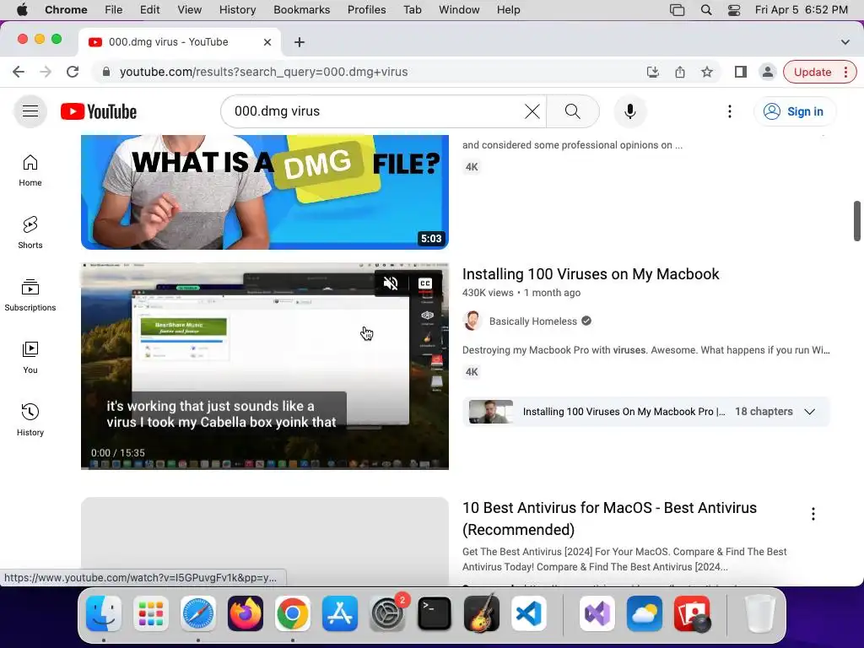Click the Sign in button
This screenshot has width=864, height=648.
(794, 111)
